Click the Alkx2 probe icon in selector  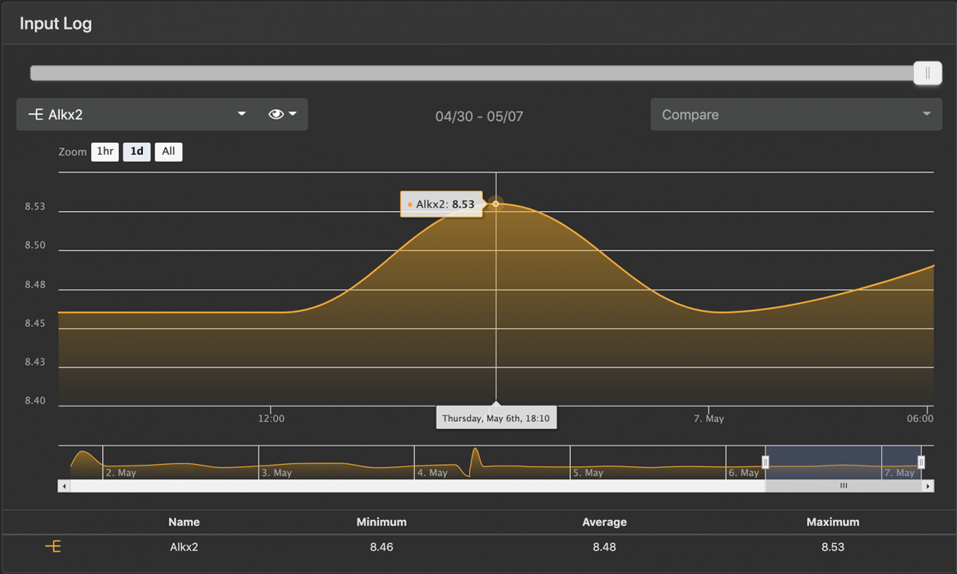36,115
